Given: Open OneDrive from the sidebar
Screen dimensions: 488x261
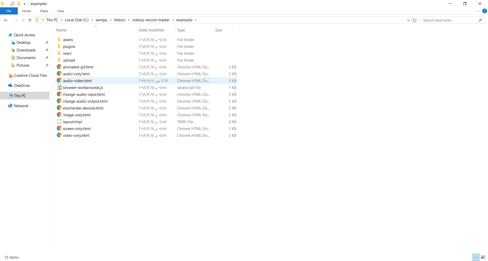Looking at the screenshot, I should (22, 85).
